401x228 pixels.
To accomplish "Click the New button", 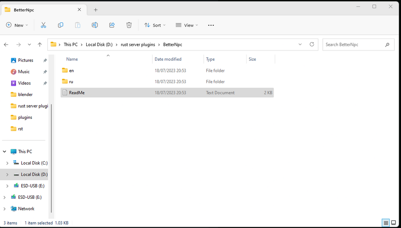I will [x=17, y=25].
